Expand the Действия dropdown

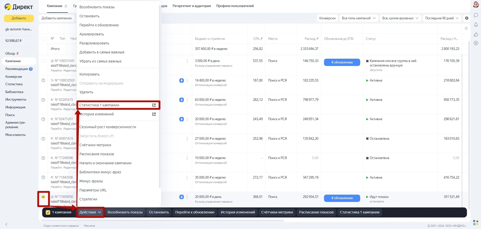coord(90,212)
